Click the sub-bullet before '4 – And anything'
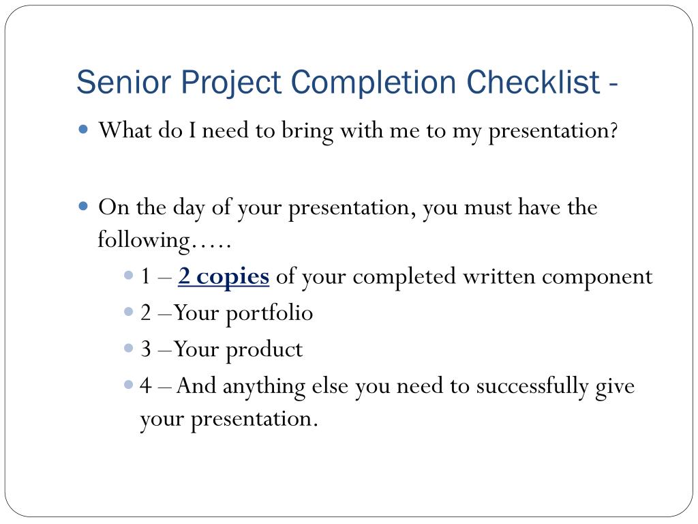698x524 pixels. click(129, 385)
